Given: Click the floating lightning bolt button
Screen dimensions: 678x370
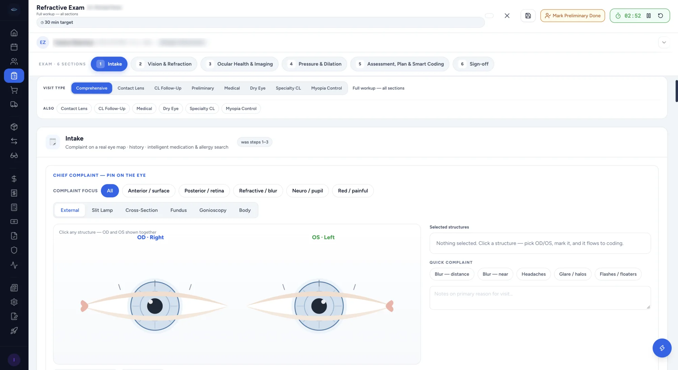Looking at the screenshot, I should pyautogui.click(x=662, y=348).
